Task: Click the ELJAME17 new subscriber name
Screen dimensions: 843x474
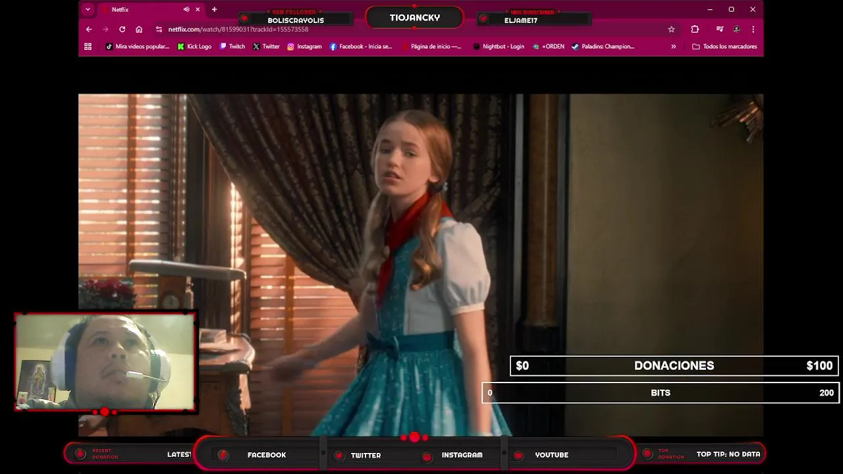Action: [x=521, y=20]
